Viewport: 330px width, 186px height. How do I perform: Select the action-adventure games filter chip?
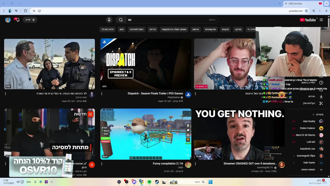coord(174,29)
